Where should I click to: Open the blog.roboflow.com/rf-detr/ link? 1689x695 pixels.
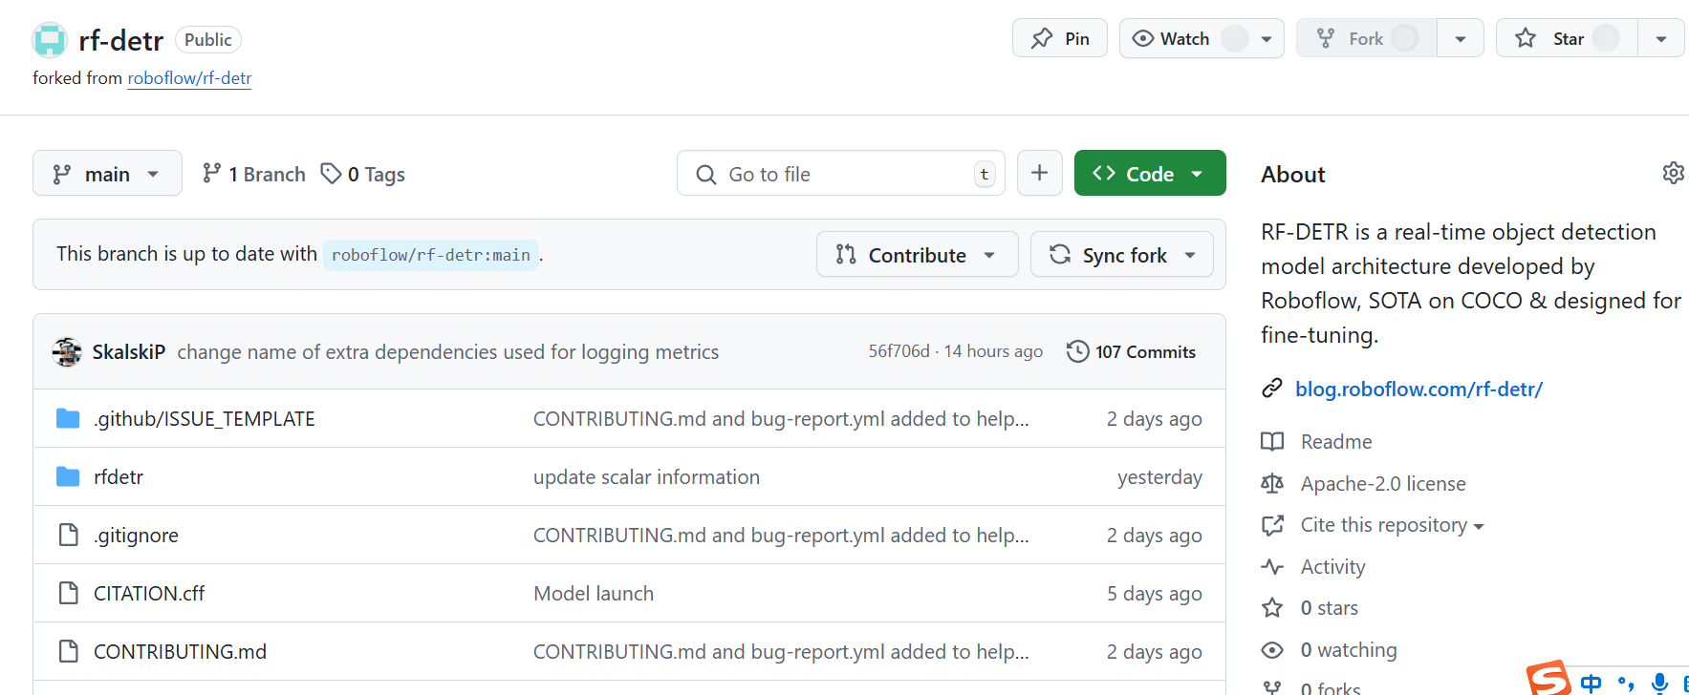[1418, 389]
